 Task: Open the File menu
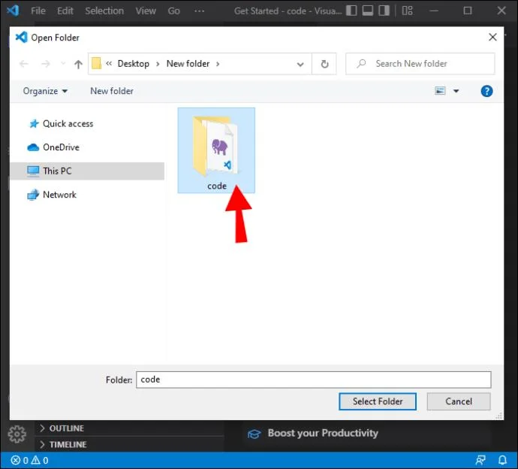[38, 11]
